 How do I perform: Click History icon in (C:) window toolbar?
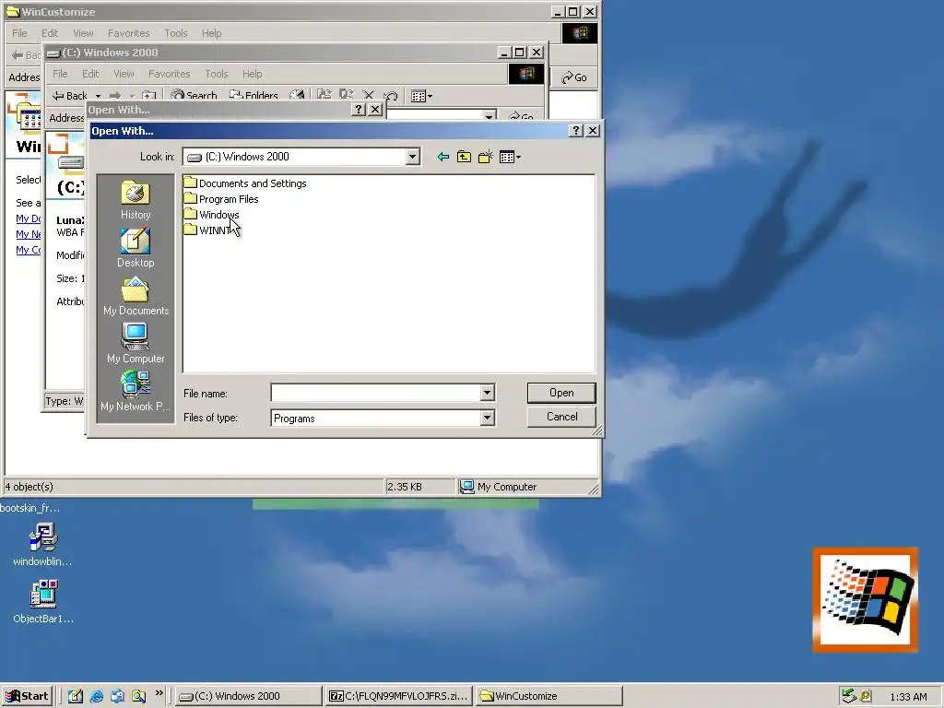click(x=297, y=95)
